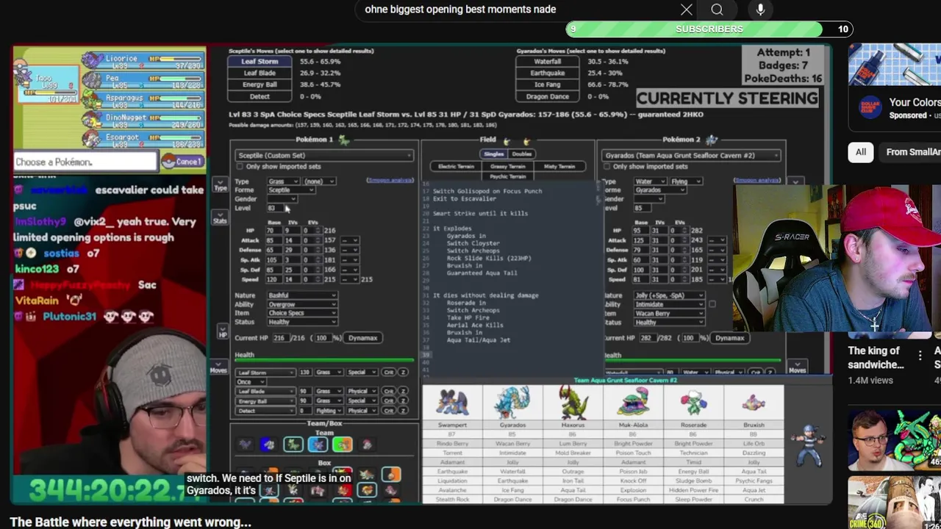Image resolution: width=941 pixels, height=529 pixels.
Task: Open the Choice Specs item dropdown
Action: (302, 313)
